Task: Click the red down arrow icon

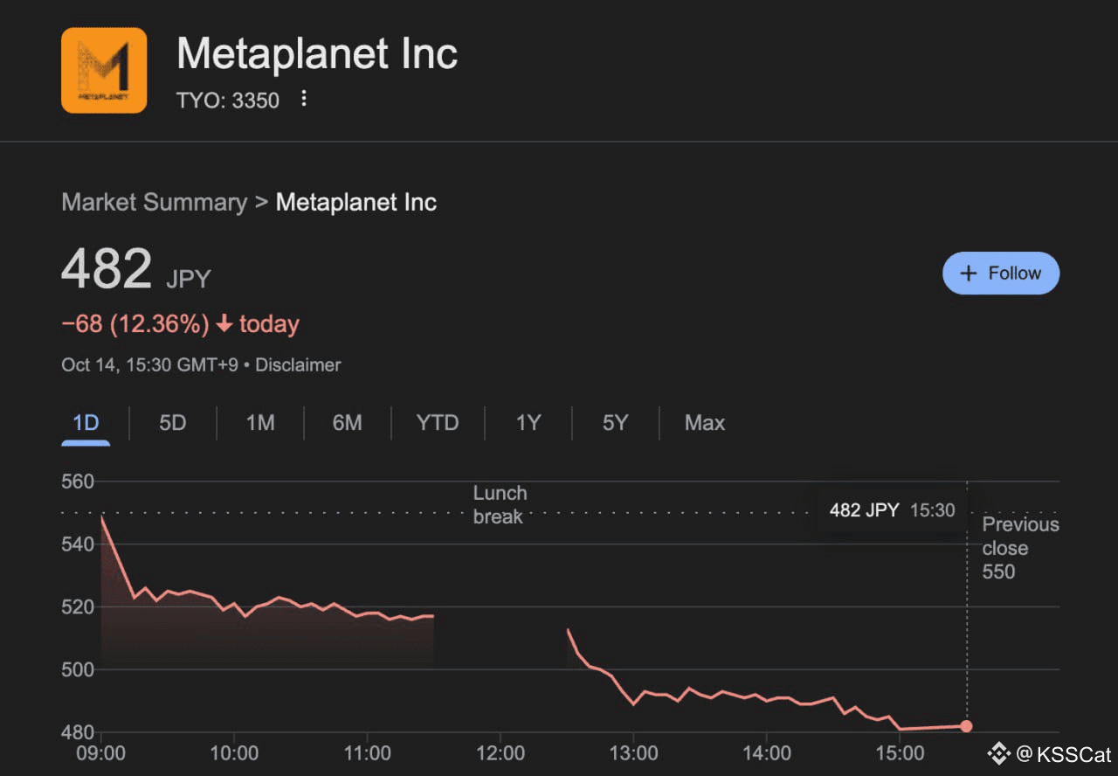Action: tap(224, 324)
